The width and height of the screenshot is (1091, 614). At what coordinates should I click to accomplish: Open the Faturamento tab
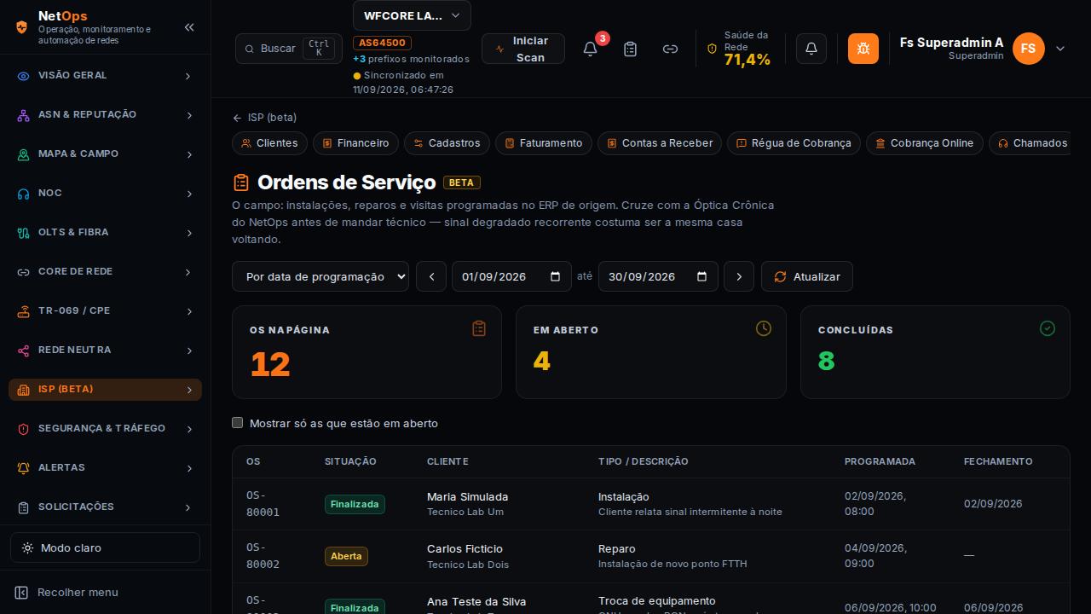click(543, 143)
